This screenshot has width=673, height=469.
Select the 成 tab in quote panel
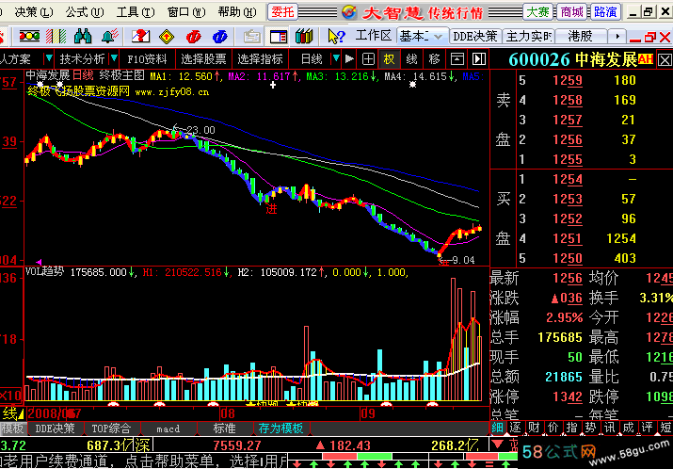point(628,428)
